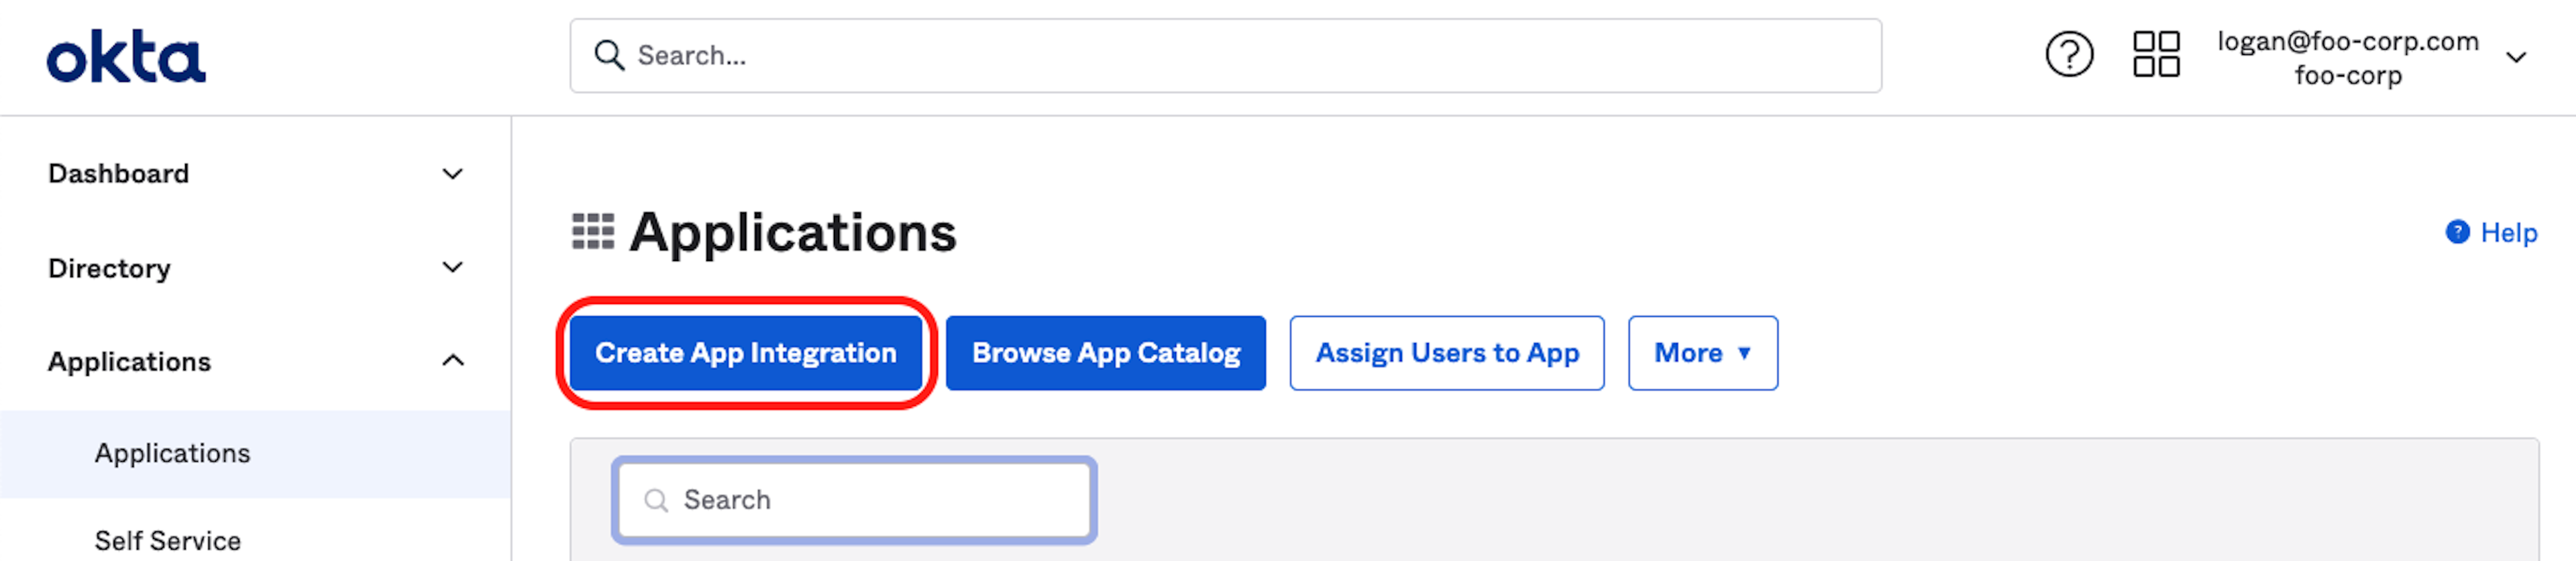Click Create App Integration button
The image size is (2576, 561).
745,353
